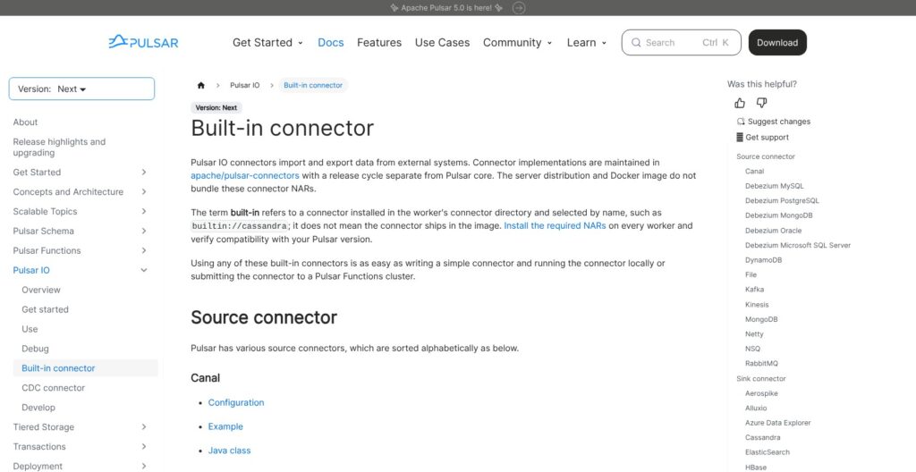The height and width of the screenshot is (472, 916).
Task: Jump to Debezium MongoDB in contents
Action: [x=779, y=215]
